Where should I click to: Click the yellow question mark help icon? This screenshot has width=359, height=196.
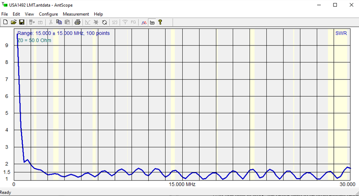(160, 22)
